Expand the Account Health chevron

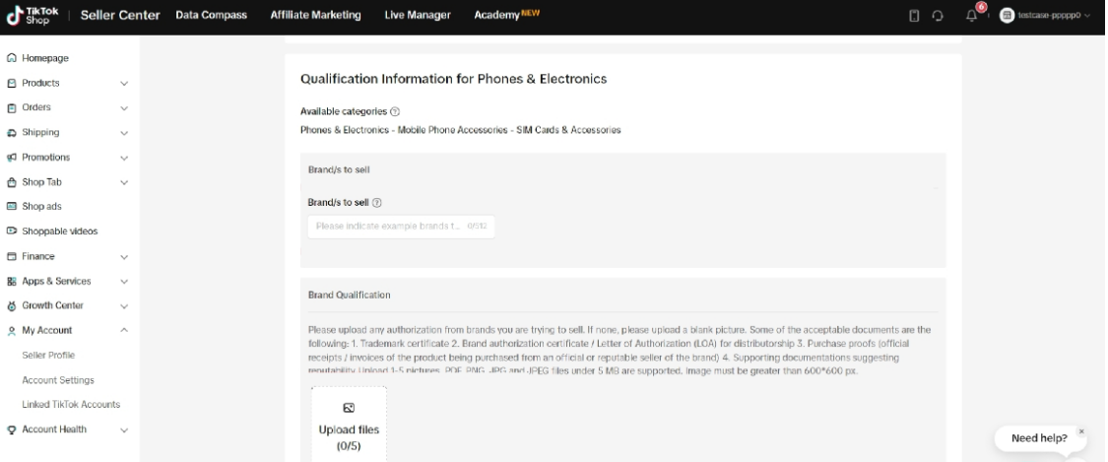(124, 430)
